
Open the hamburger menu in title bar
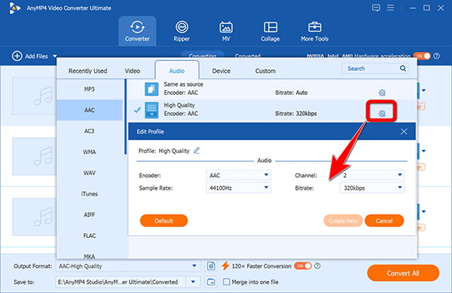pos(390,8)
